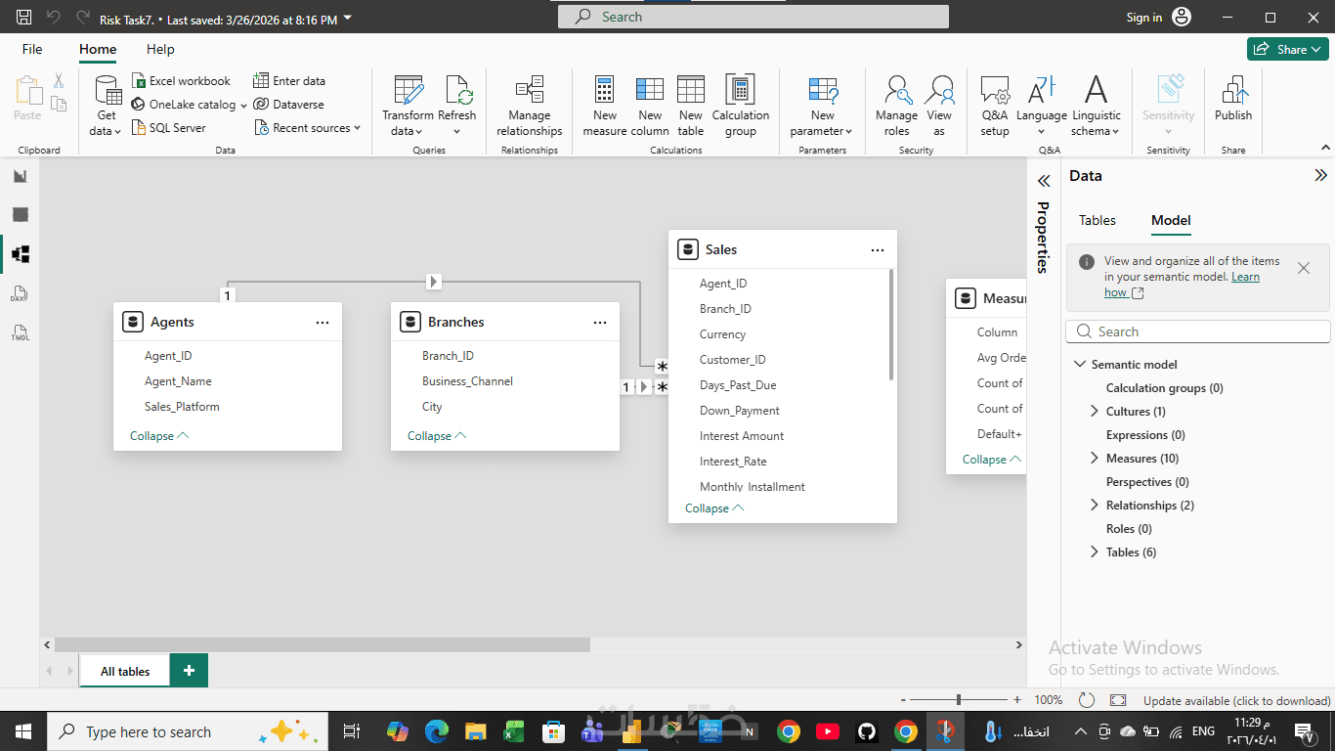1335x751 pixels.
Task: Expand the Measures (10) node
Action: pyautogui.click(x=1095, y=459)
